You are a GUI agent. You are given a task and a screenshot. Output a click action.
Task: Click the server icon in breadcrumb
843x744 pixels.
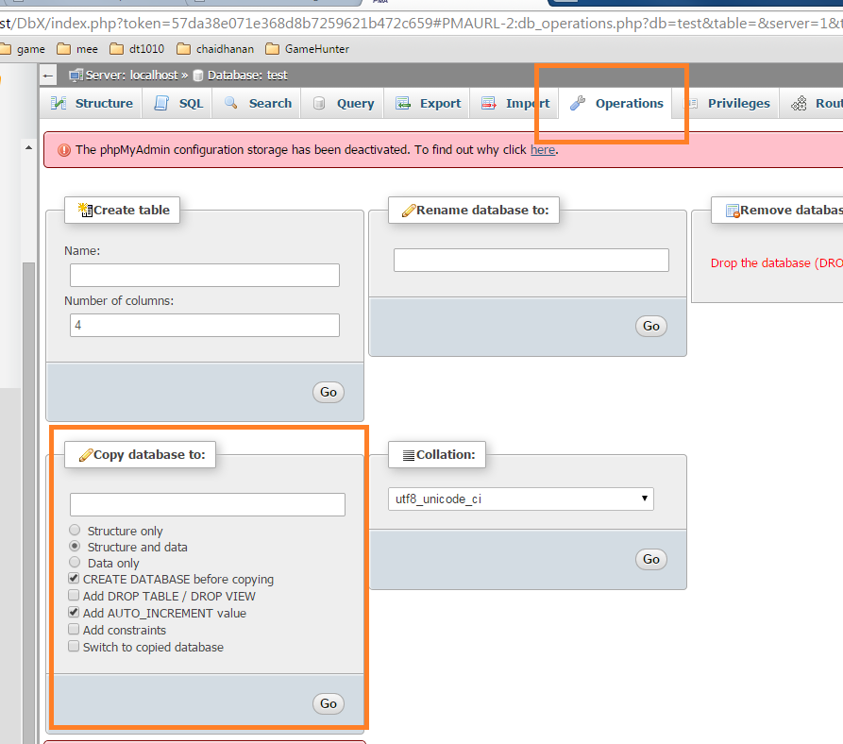pyautogui.click(x=76, y=76)
